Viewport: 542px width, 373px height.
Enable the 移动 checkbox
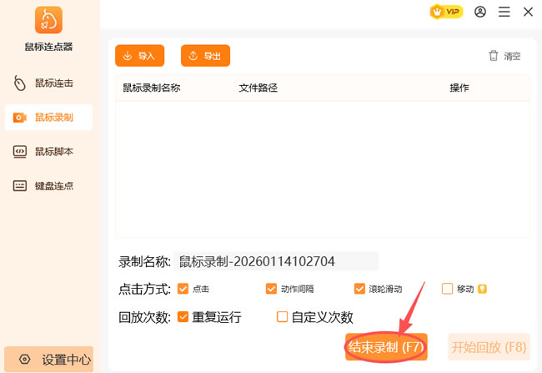(x=448, y=289)
